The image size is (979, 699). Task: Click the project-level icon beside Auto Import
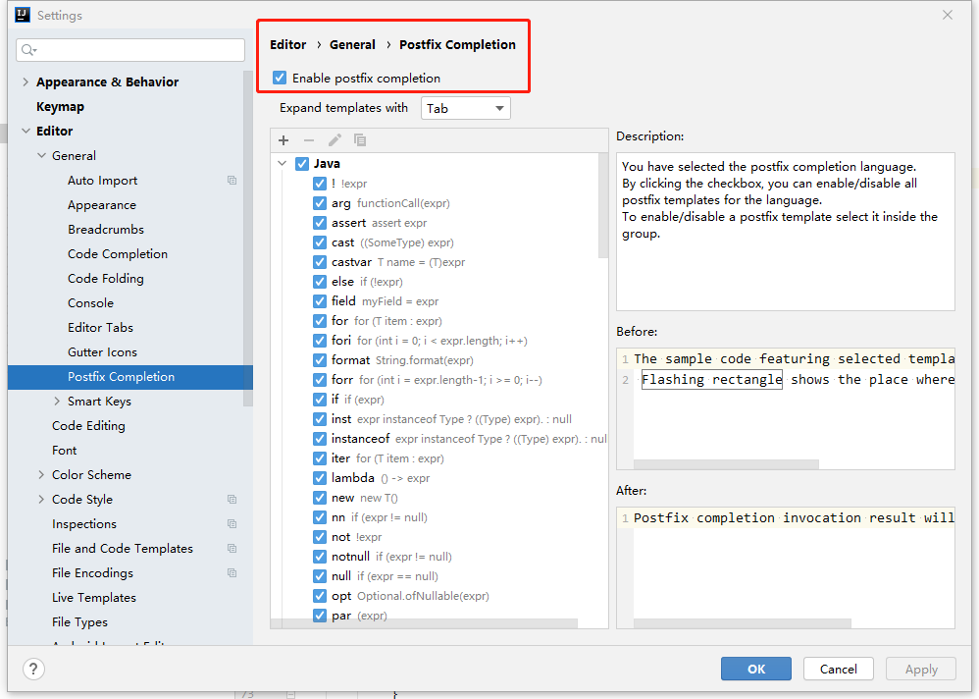point(232,181)
